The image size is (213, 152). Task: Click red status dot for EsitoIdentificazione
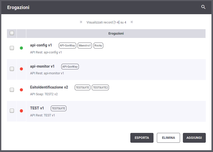point(21,90)
